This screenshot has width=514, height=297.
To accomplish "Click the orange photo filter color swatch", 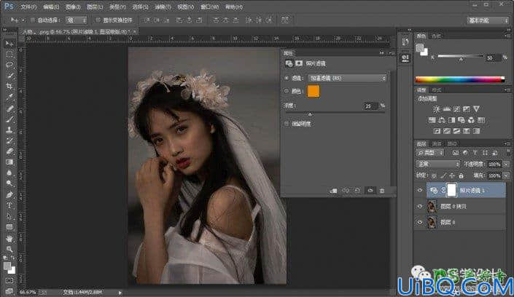I will pyautogui.click(x=313, y=92).
